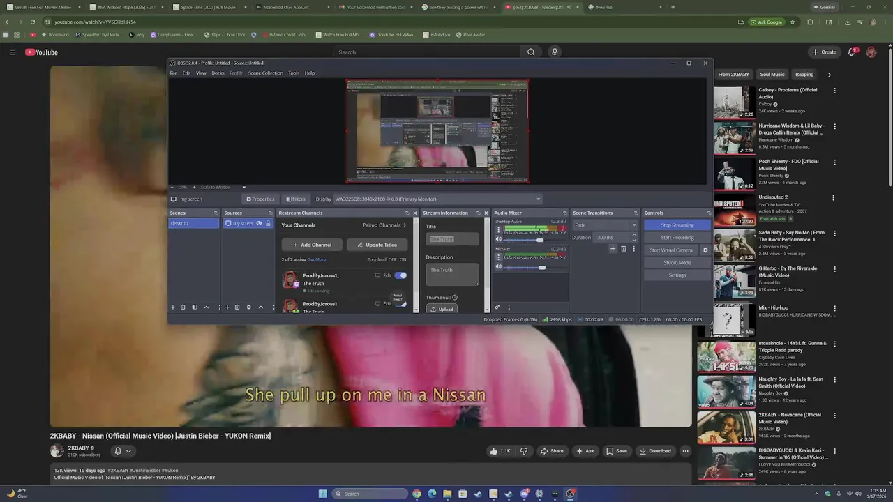893x502 pixels.
Task: Add a source with the plus icon in Sources panel
Action: [227, 307]
